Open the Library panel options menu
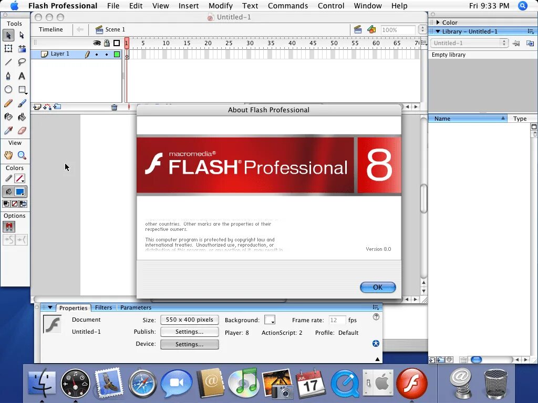 [x=531, y=31]
